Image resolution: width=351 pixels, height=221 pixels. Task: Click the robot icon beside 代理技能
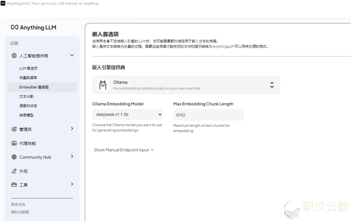14,143
